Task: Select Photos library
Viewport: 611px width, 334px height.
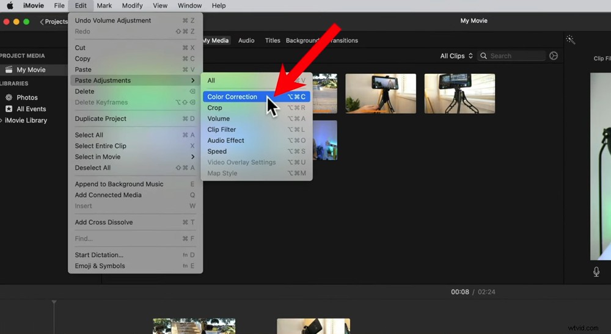Action: pyautogui.click(x=27, y=97)
